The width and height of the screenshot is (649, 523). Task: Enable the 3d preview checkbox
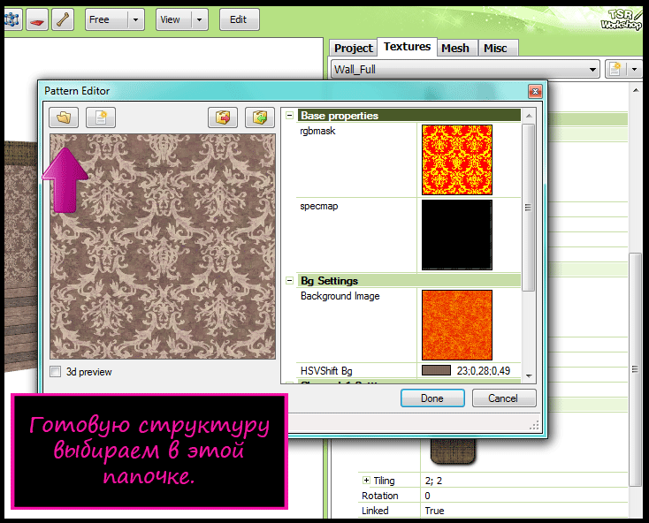(56, 371)
